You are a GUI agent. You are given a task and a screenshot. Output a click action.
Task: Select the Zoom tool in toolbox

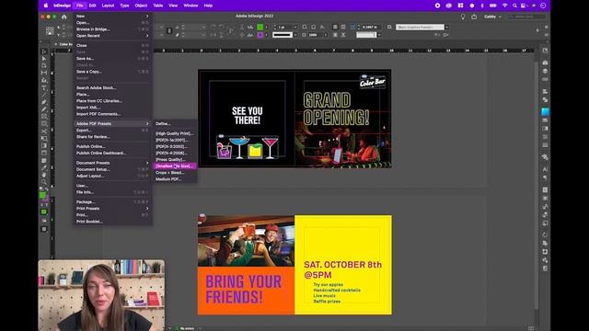point(44,182)
